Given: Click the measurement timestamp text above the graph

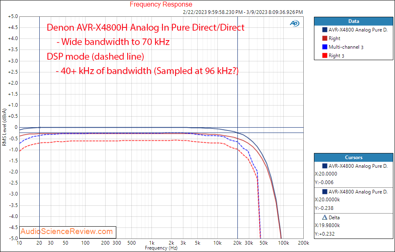Looking at the screenshot, I should (x=243, y=12).
